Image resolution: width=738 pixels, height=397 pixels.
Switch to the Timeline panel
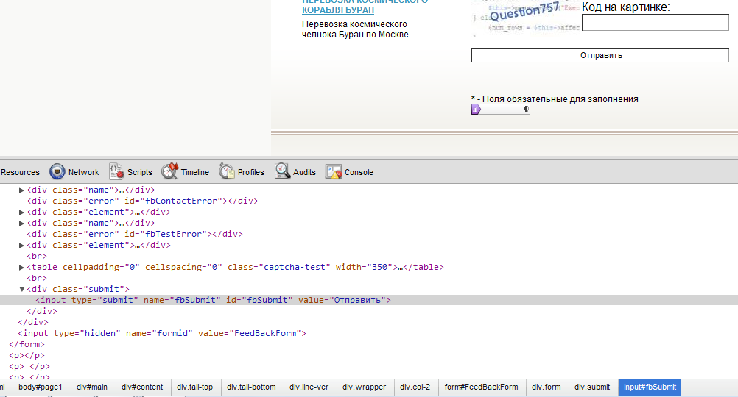click(186, 172)
